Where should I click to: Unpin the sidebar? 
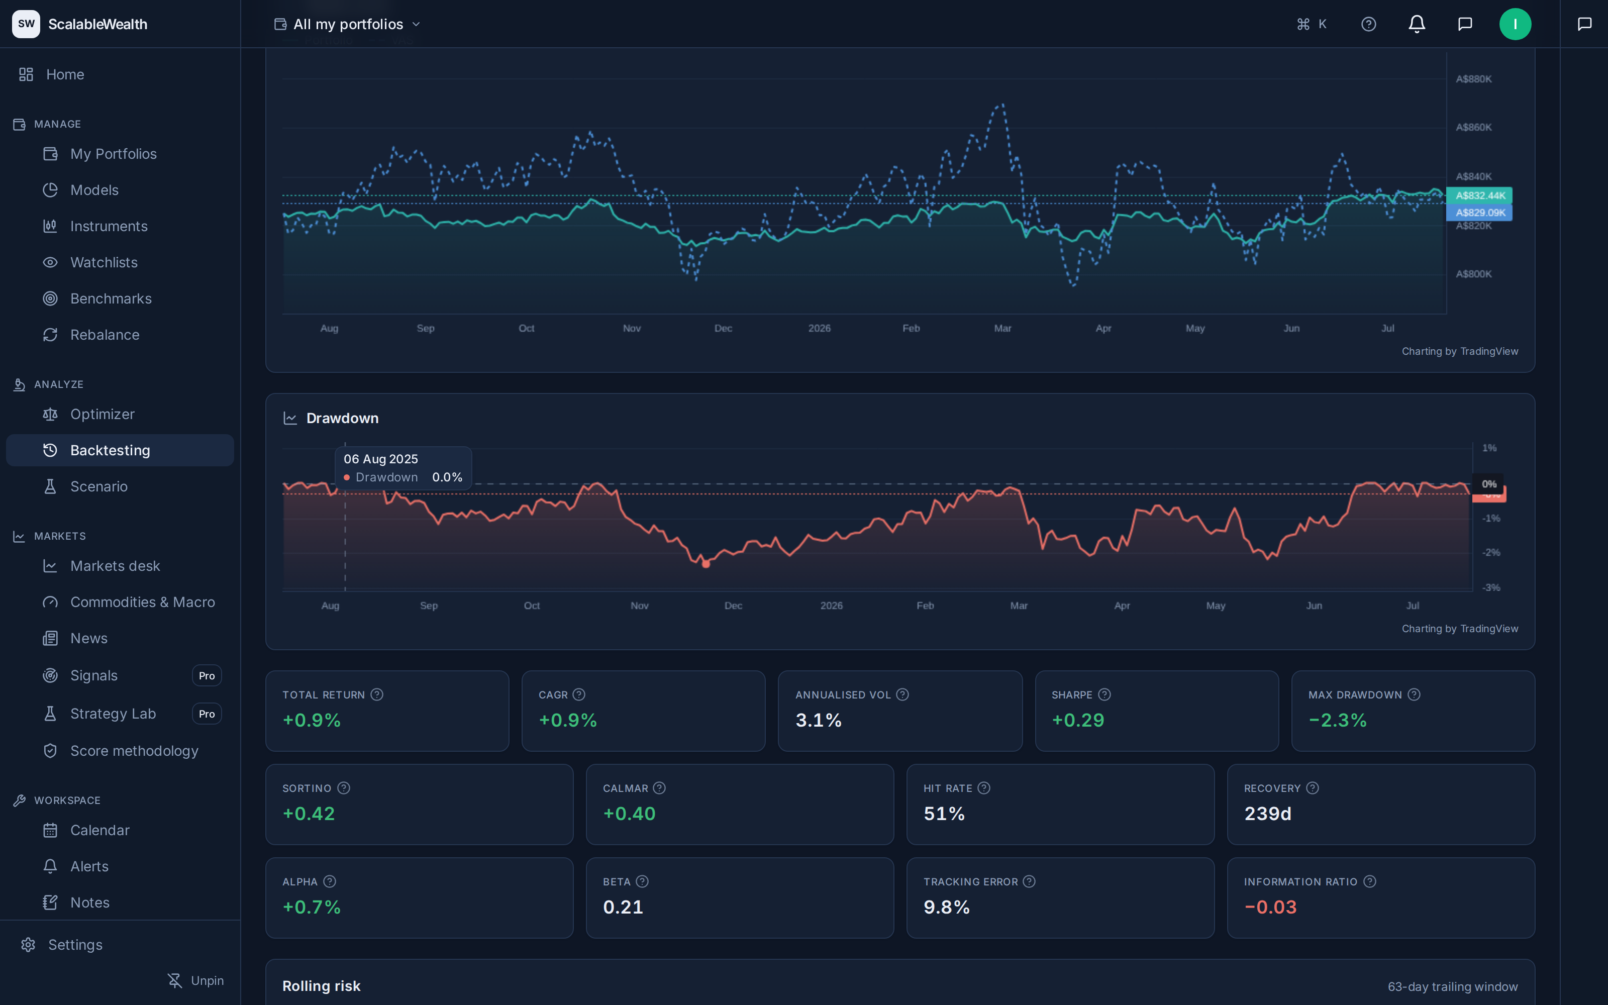tap(195, 980)
